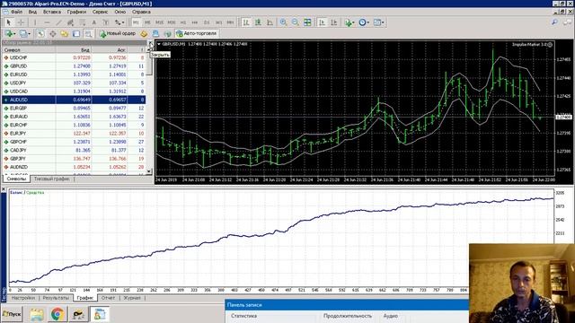Switch chart to H4 timeframe
Screen dimensions: 575x323
click(x=195, y=22)
